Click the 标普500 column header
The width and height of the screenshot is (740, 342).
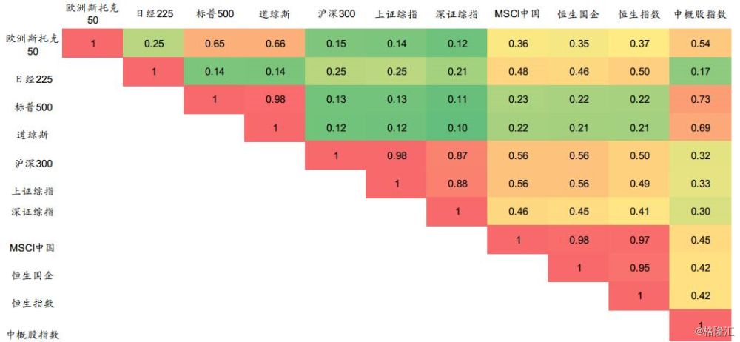click(214, 14)
